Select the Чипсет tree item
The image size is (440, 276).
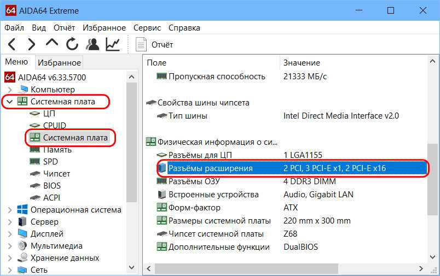tap(56, 174)
